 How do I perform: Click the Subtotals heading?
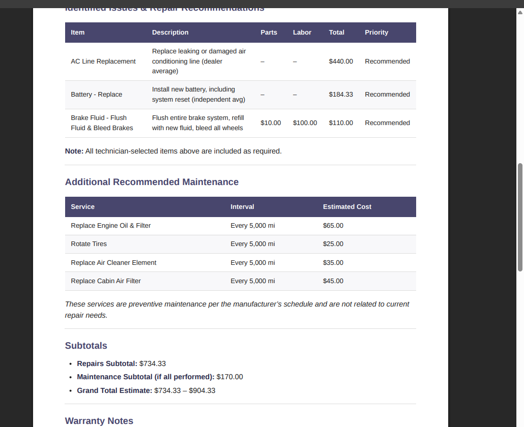click(x=86, y=346)
